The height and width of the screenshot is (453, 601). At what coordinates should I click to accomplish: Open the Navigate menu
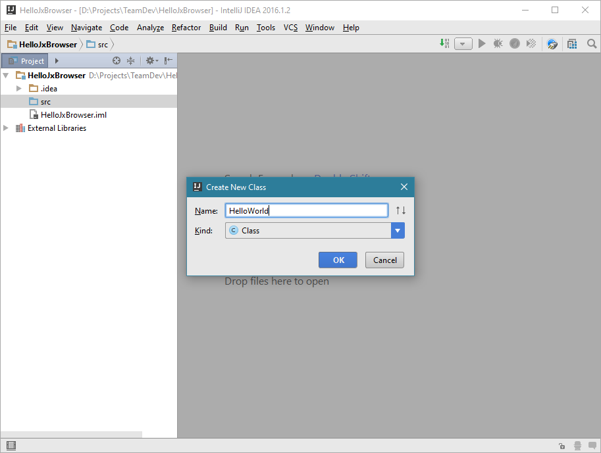pos(87,28)
